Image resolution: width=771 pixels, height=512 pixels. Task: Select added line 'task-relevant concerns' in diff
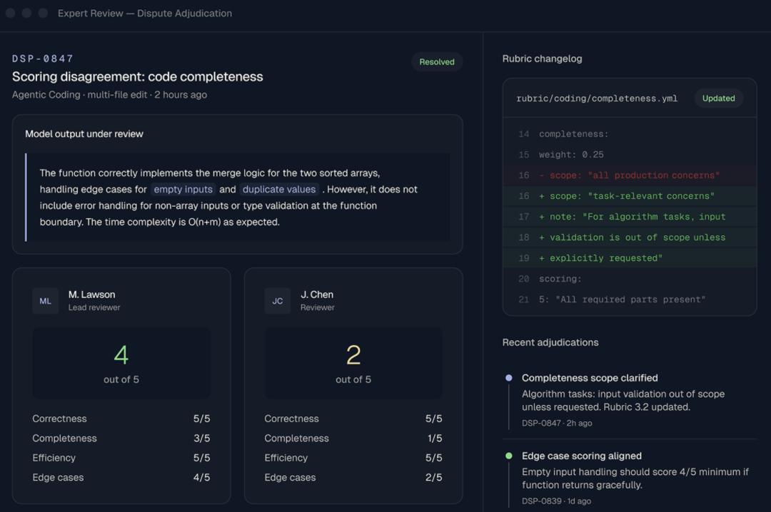(x=630, y=196)
